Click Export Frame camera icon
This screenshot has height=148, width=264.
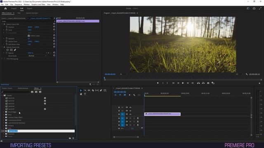208,83
